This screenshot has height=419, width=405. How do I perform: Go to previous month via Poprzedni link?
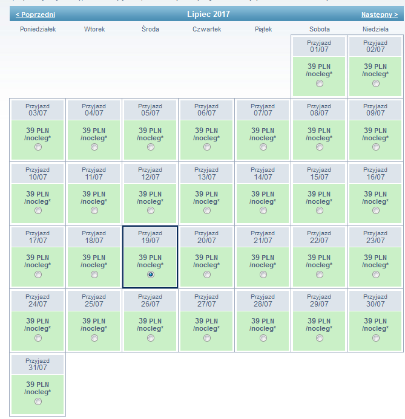click(35, 15)
